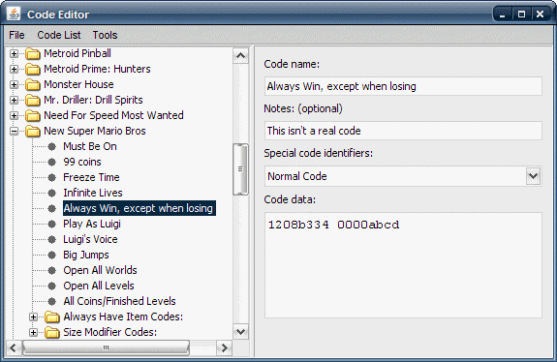557x362 pixels.
Task: Click the Monster House folder icon
Action: tap(33, 84)
